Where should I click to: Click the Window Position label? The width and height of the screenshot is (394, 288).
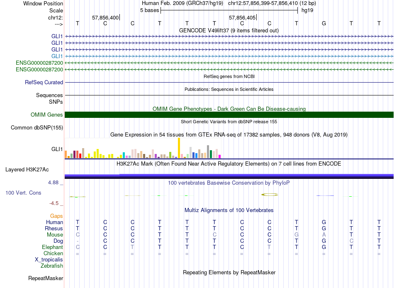[43, 3]
